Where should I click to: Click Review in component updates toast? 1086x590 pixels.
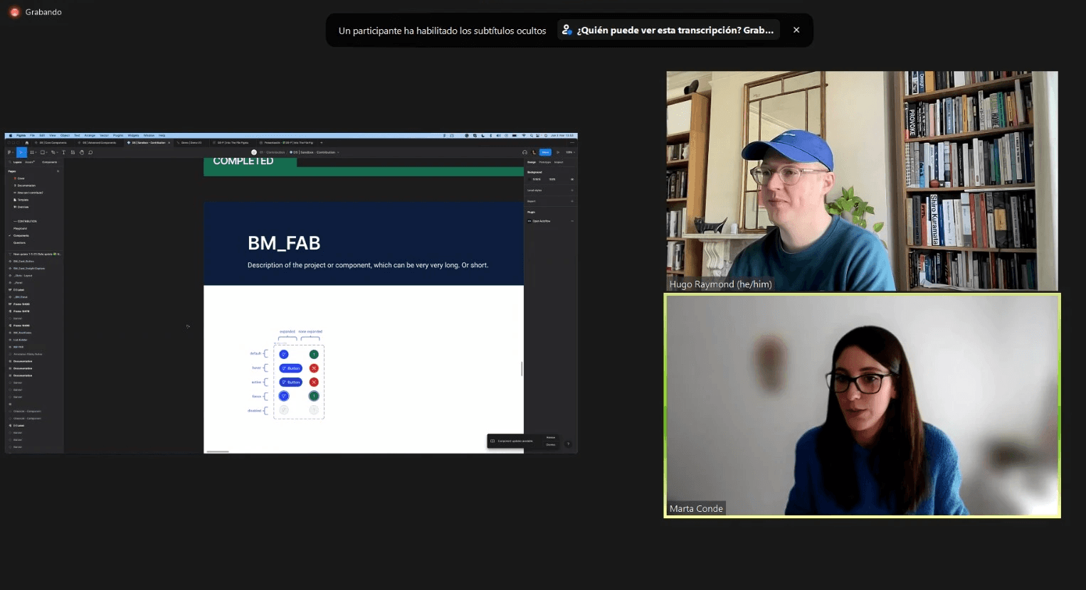coord(551,437)
